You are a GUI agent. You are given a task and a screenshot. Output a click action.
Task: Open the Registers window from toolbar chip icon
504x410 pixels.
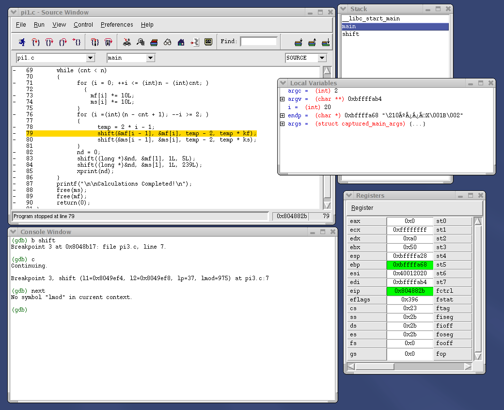pos(126,42)
